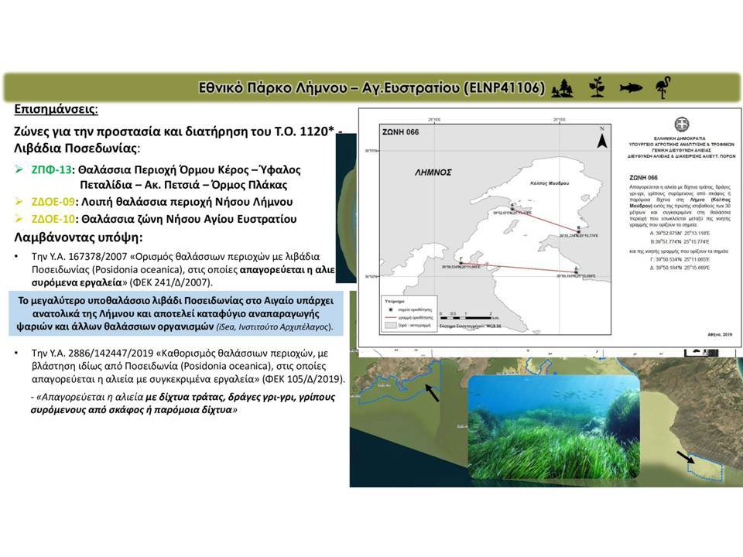Click point marker Γ on the Lemnos map

click(461, 263)
